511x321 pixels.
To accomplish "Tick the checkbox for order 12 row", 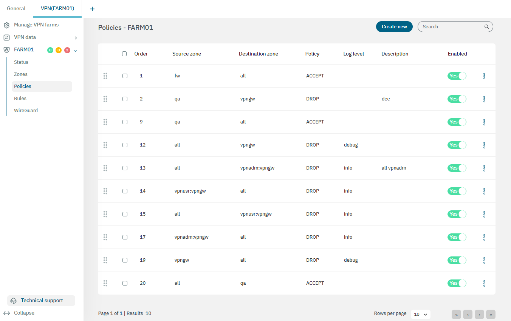I will 125,145.
